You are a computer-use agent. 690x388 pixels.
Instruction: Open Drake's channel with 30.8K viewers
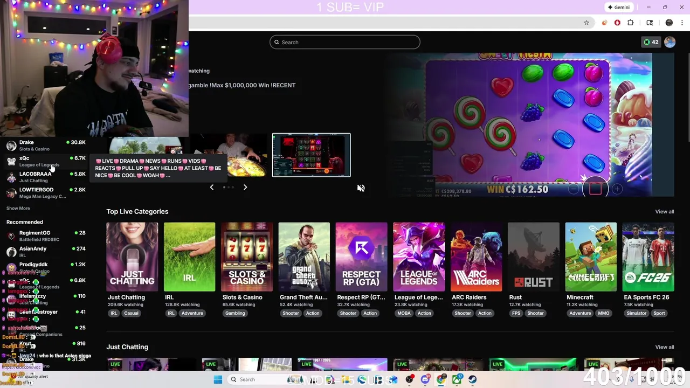pyautogui.click(x=46, y=145)
